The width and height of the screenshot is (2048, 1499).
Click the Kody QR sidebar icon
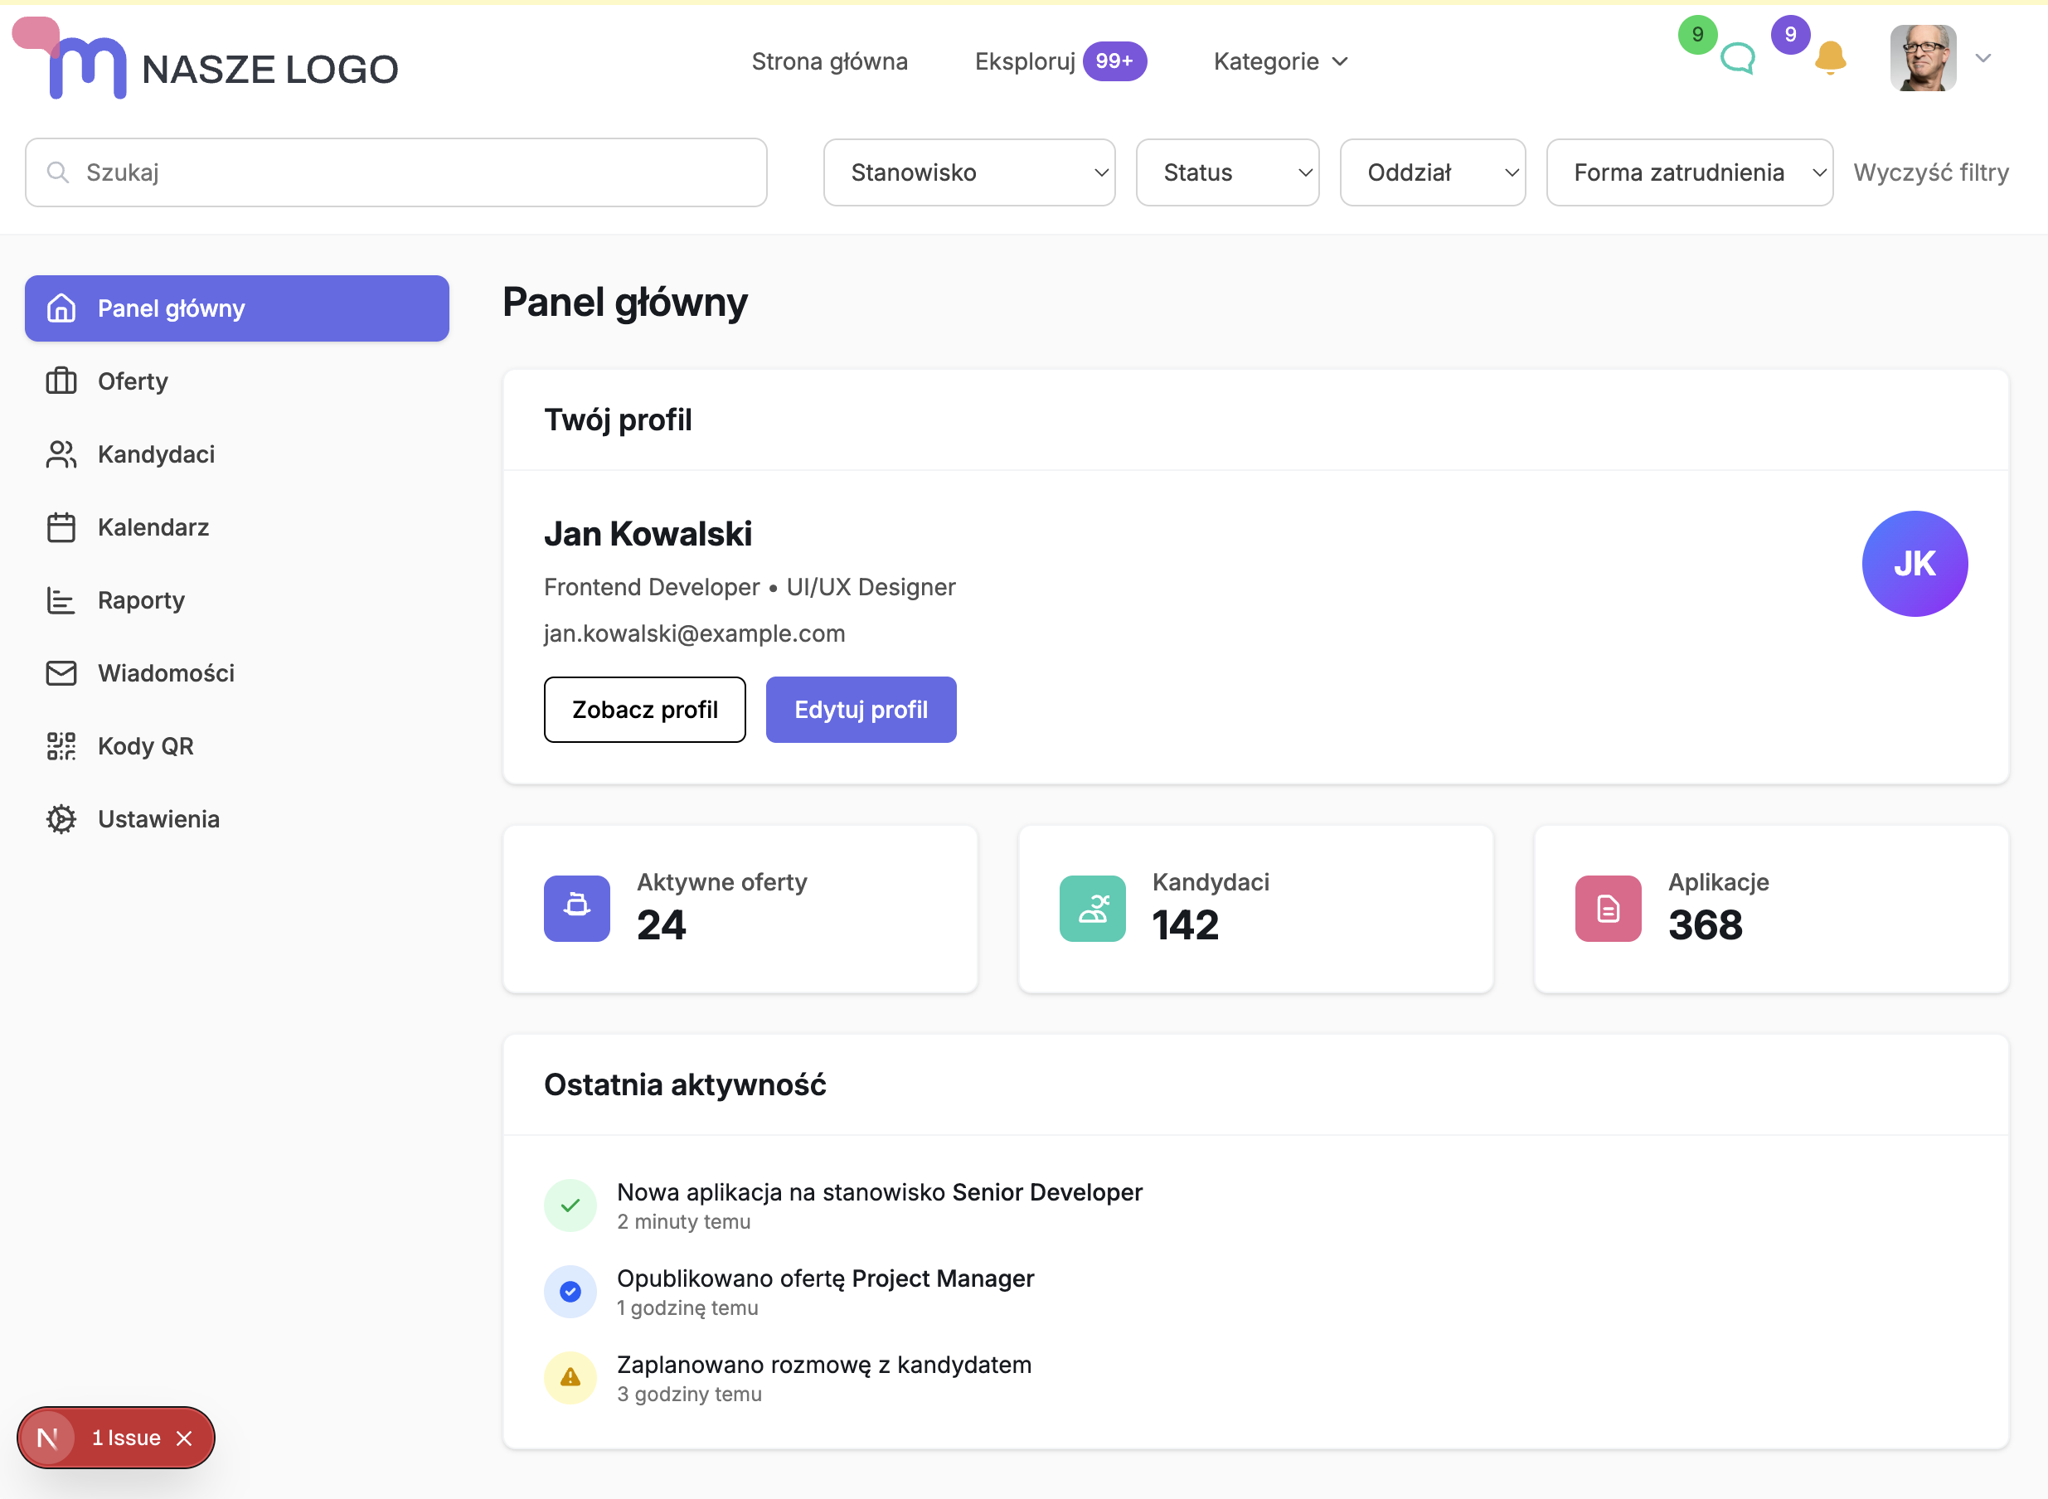pyautogui.click(x=61, y=746)
